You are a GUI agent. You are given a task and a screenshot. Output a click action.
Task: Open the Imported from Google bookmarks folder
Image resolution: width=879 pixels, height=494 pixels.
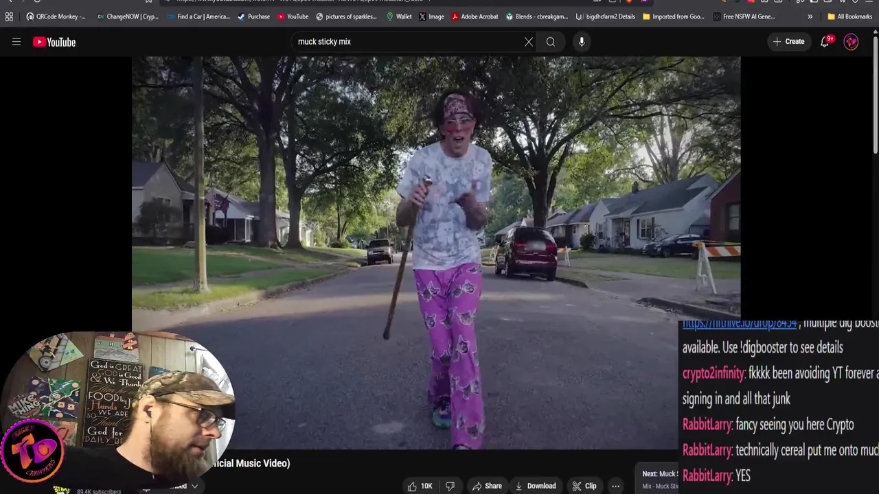point(674,16)
